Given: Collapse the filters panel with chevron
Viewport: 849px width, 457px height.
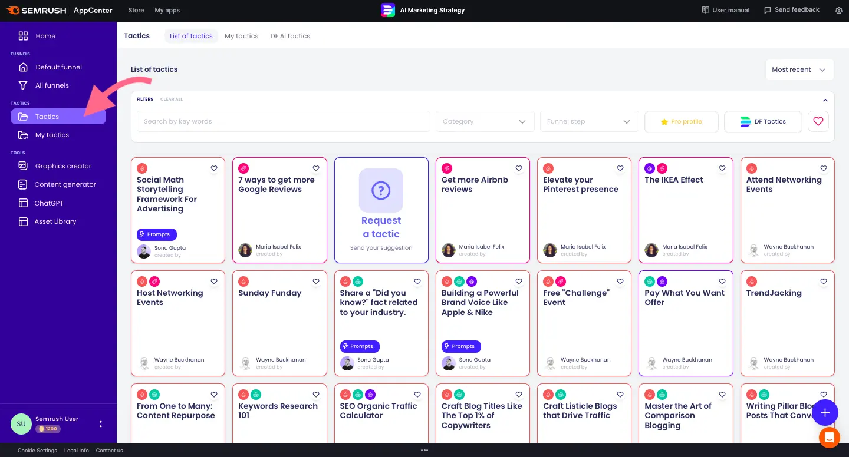Looking at the screenshot, I should (x=825, y=100).
